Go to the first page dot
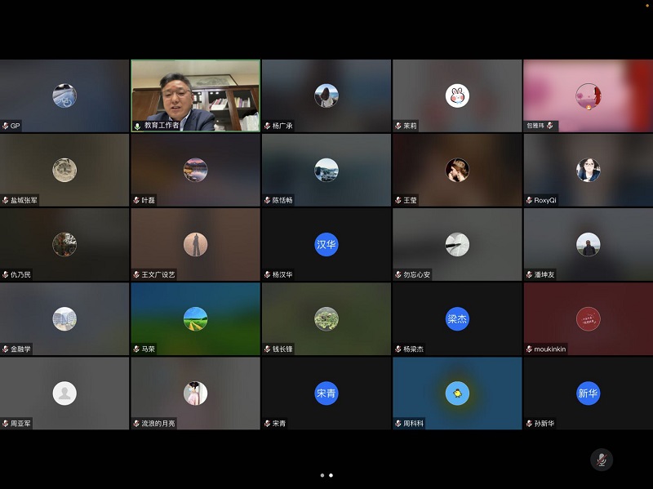Viewport: 653px width, 489px height. tap(322, 475)
